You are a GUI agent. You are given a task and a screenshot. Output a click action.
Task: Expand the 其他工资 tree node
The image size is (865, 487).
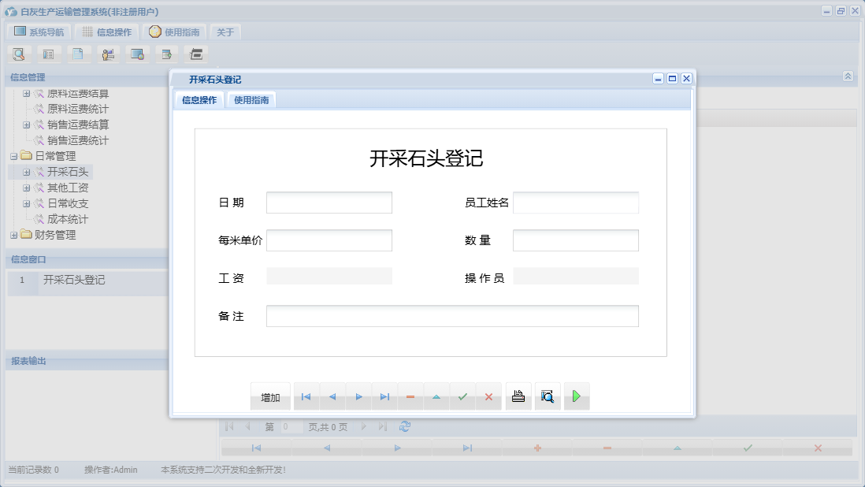pyautogui.click(x=28, y=188)
